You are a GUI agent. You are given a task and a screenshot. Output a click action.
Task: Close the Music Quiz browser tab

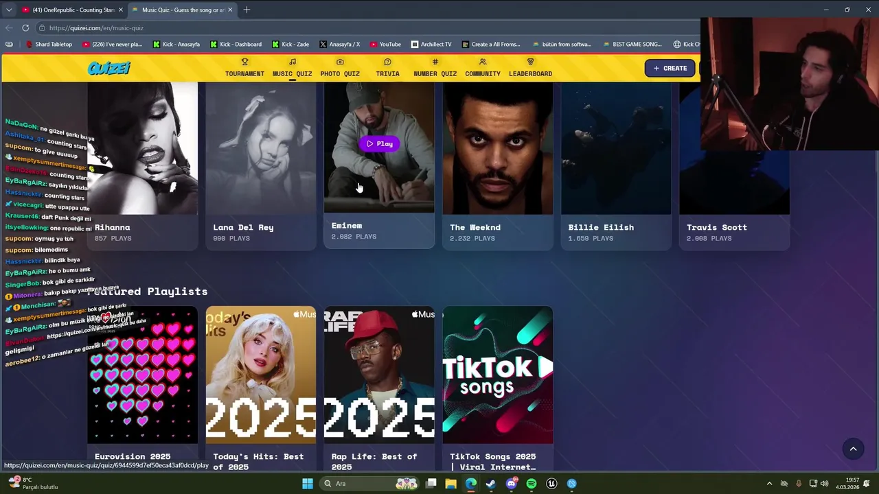[x=230, y=10]
